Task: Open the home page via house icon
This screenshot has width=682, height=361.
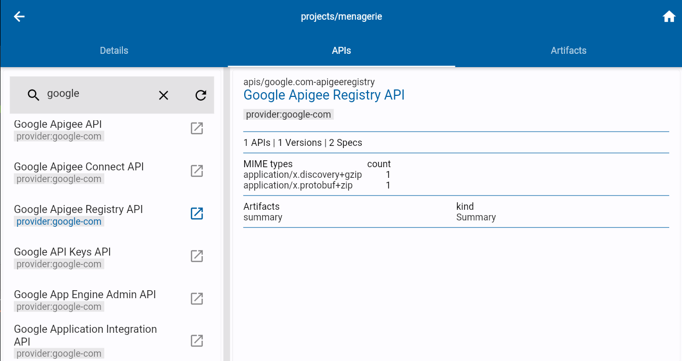Action: (669, 17)
